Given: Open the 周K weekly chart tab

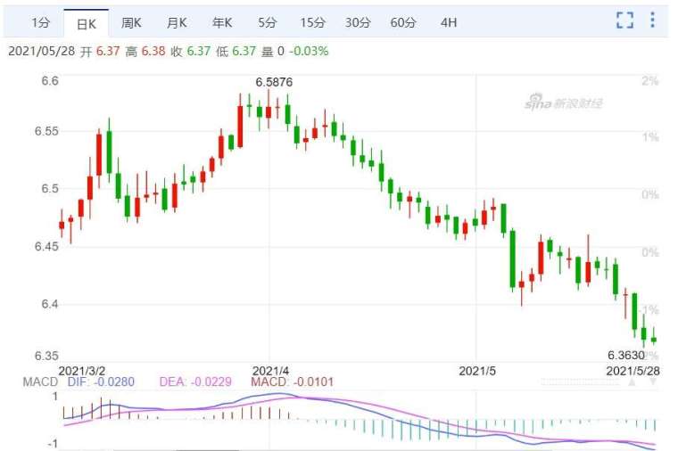Looking at the screenshot, I should [131, 22].
